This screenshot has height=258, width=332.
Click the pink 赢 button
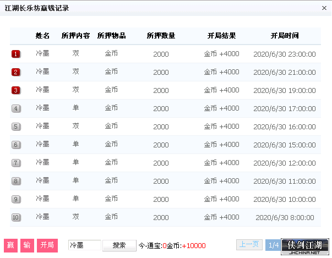click(x=10, y=245)
